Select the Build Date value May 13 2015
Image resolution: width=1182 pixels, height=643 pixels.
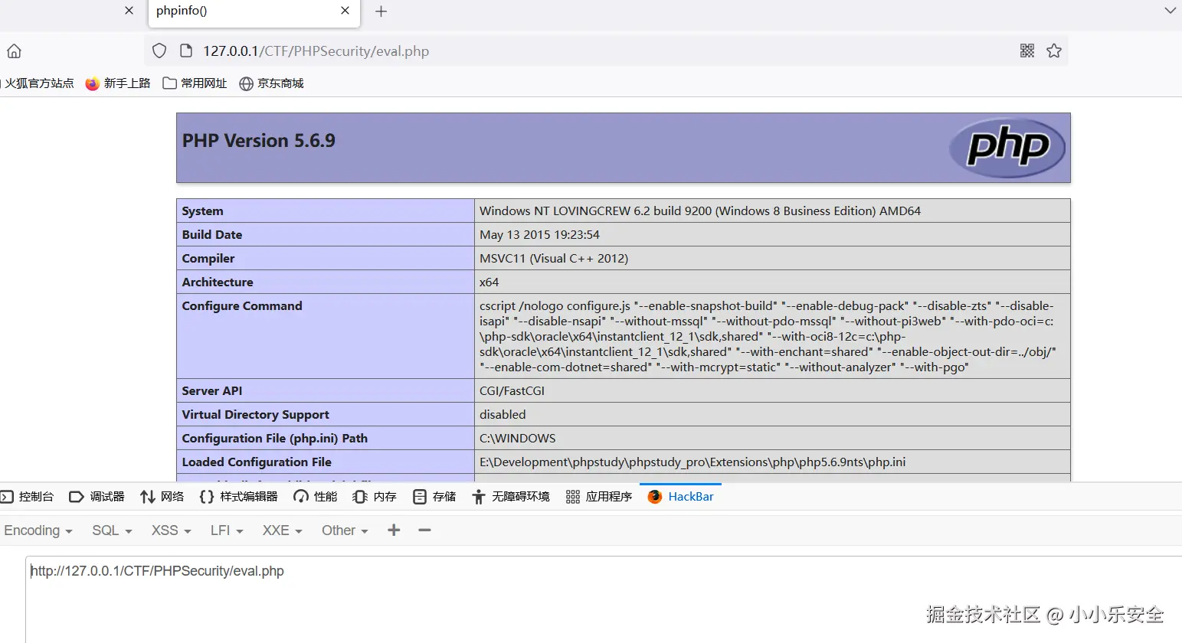click(x=539, y=235)
